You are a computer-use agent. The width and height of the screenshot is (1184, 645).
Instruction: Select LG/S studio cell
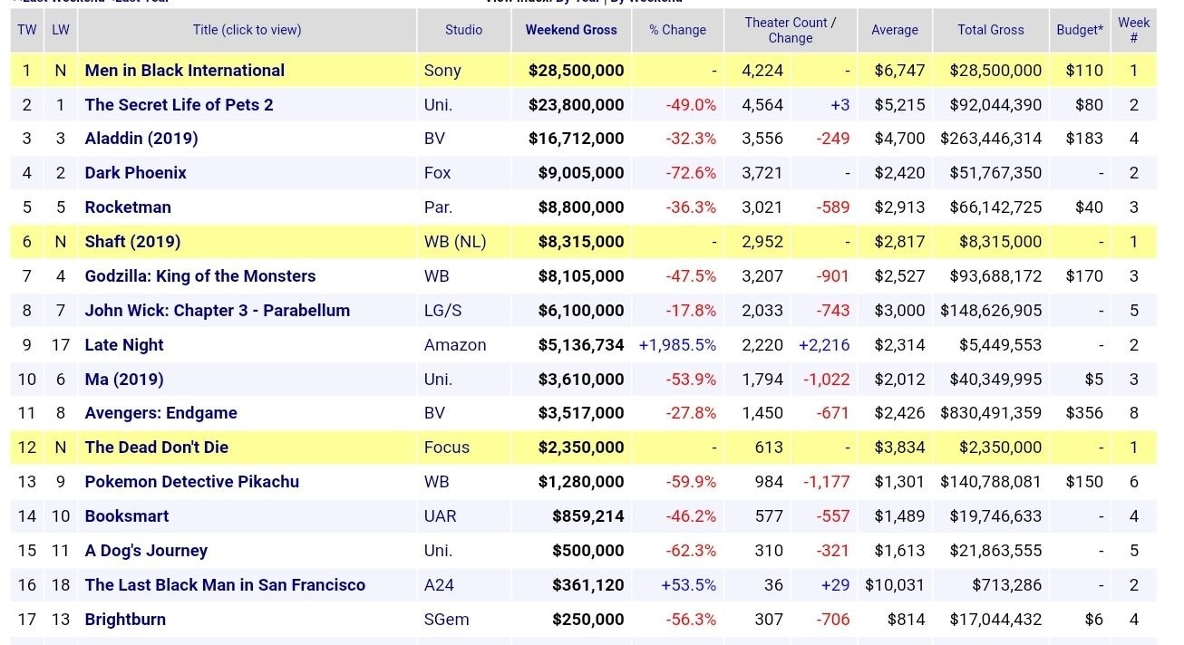442,311
